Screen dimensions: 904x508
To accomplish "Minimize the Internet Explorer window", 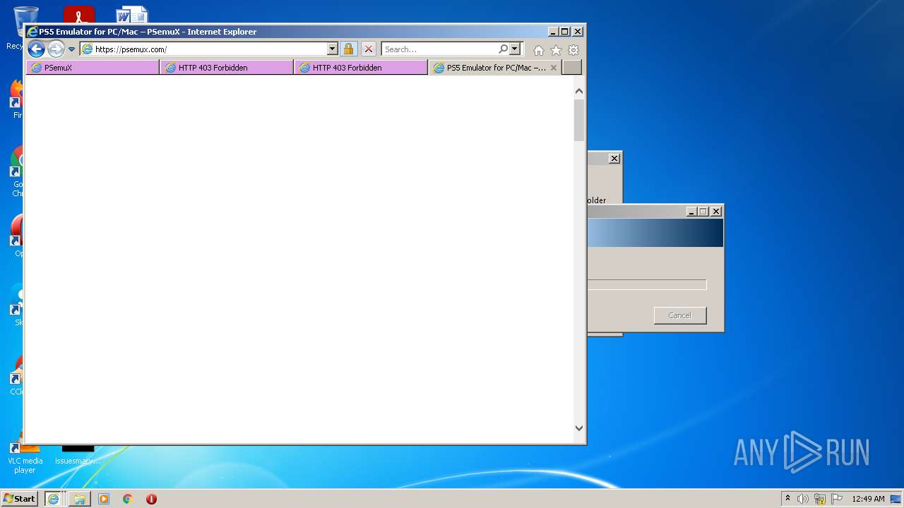I will click(x=553, y=32).
